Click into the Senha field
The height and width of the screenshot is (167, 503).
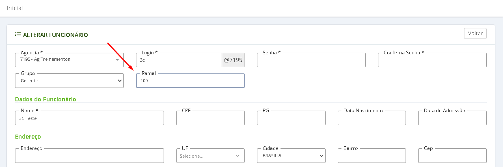click(x=311, y=60)
